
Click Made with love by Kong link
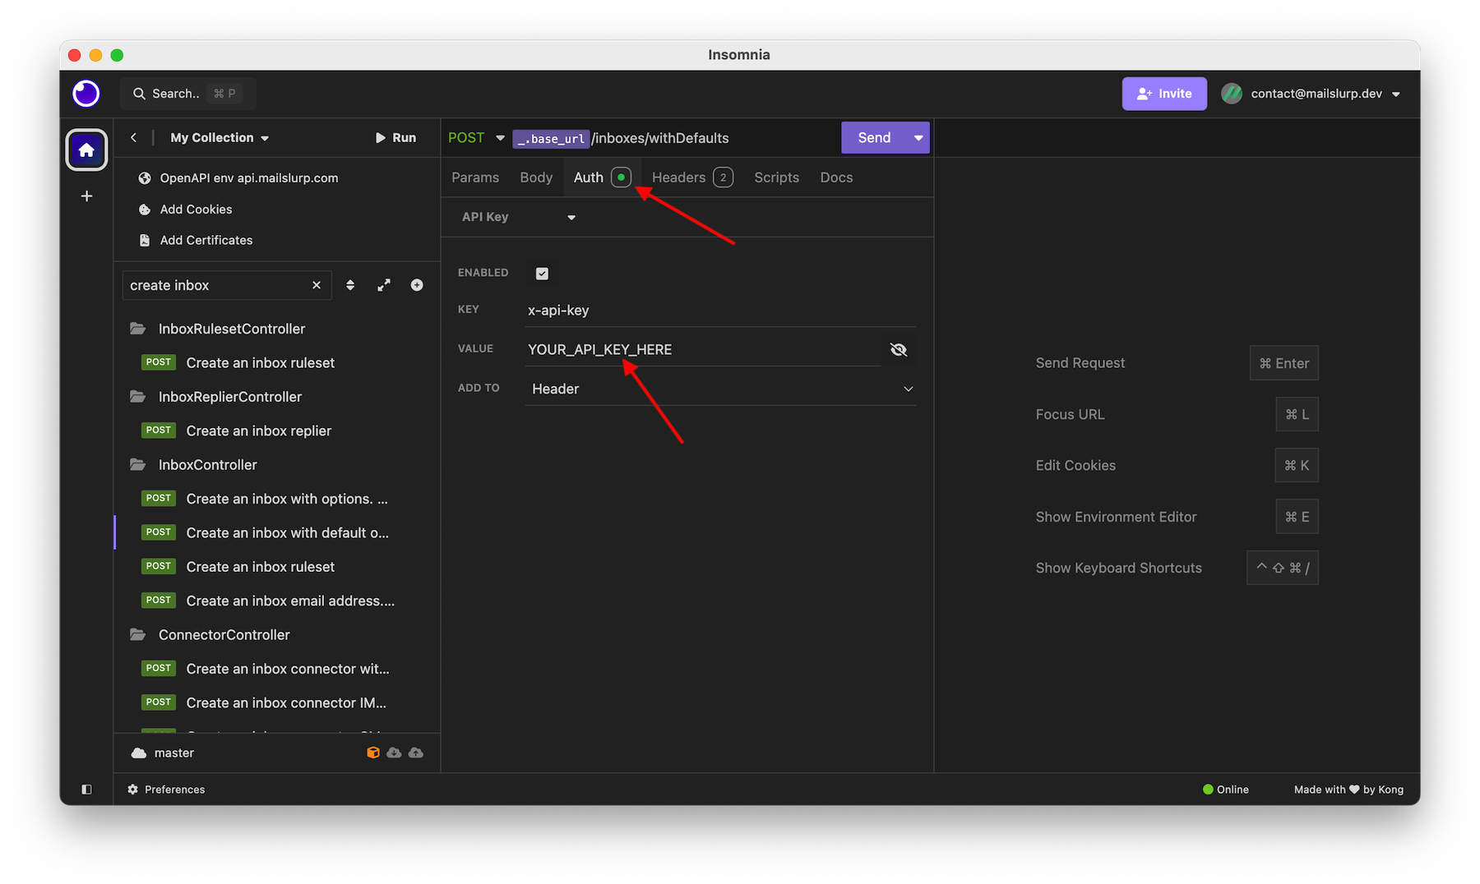1348,790
